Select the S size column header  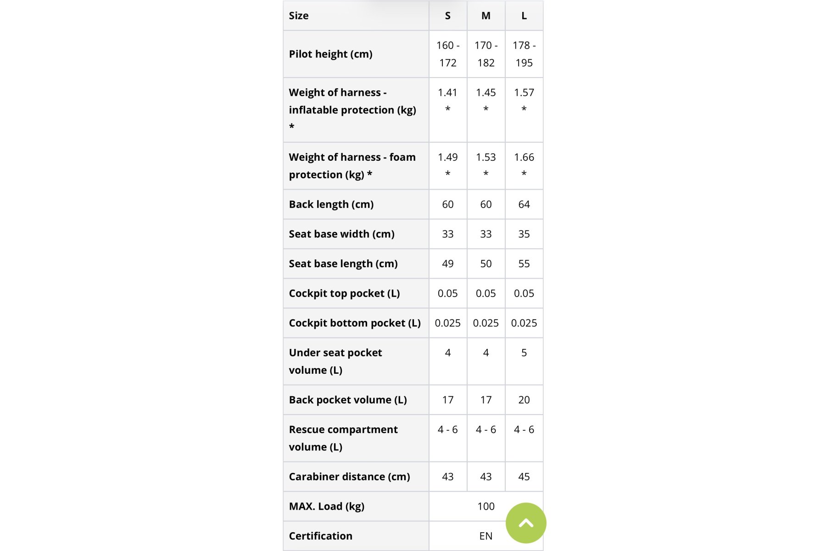tap(448, 16)
